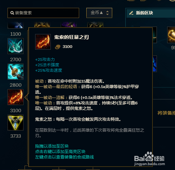Screen dimensions: 175x170
Task: Click 点击右键以添加至高亮区块 hint text
Action: tap(60, 152)
